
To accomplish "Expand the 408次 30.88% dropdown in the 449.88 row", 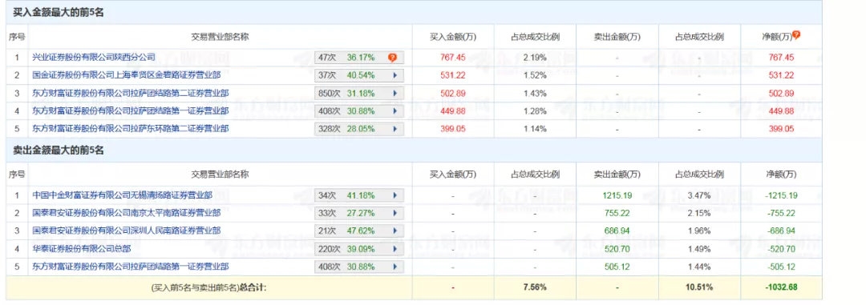I will click(395, 110).
